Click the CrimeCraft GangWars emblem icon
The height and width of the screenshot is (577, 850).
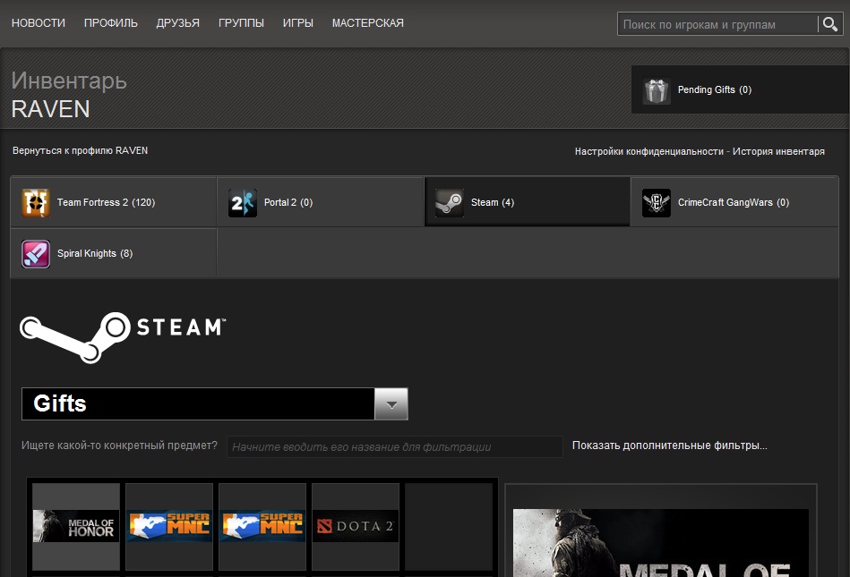point(657,202)
